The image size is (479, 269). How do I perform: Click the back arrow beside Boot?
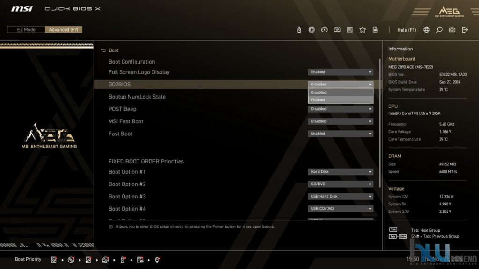103,50
